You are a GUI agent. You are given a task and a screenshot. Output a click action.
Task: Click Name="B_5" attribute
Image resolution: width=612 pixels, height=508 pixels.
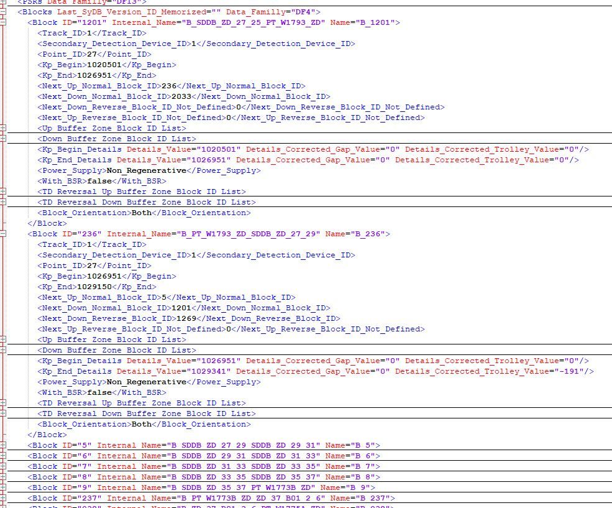[x=350, y=445]
